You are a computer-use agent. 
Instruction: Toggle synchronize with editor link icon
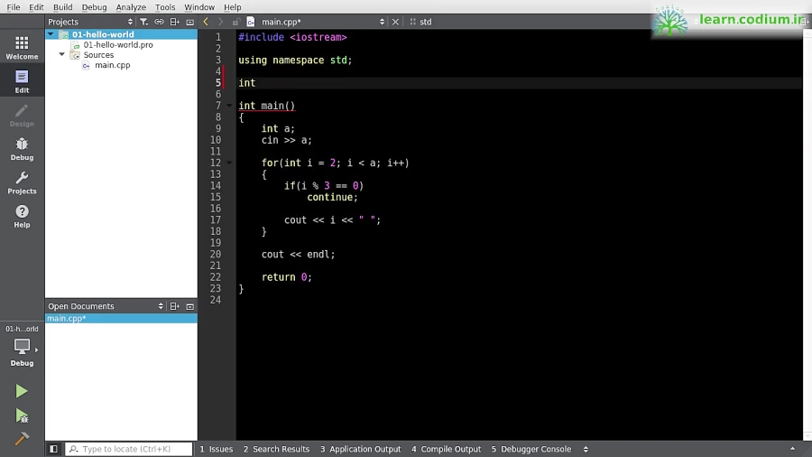coord(160,22)
